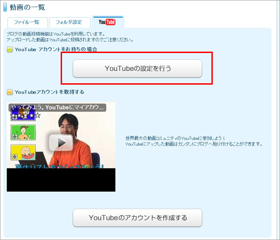
Task: Click the orange icon beside YouTubeアカウントを取得する
Action: 10,92
